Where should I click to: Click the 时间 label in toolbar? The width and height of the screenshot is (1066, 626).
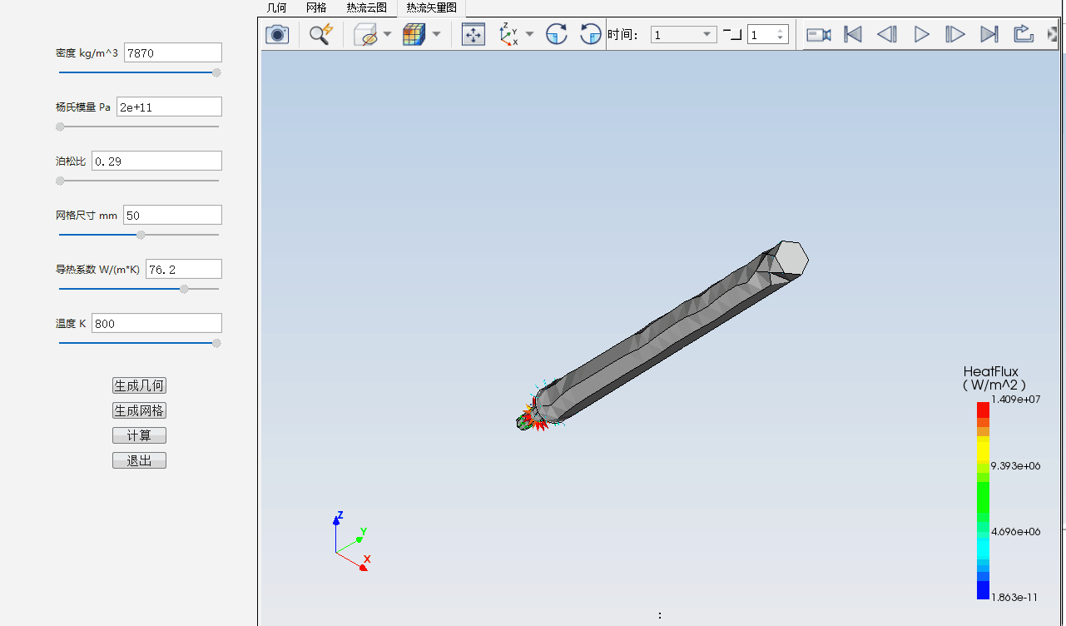tap(622, 34)
